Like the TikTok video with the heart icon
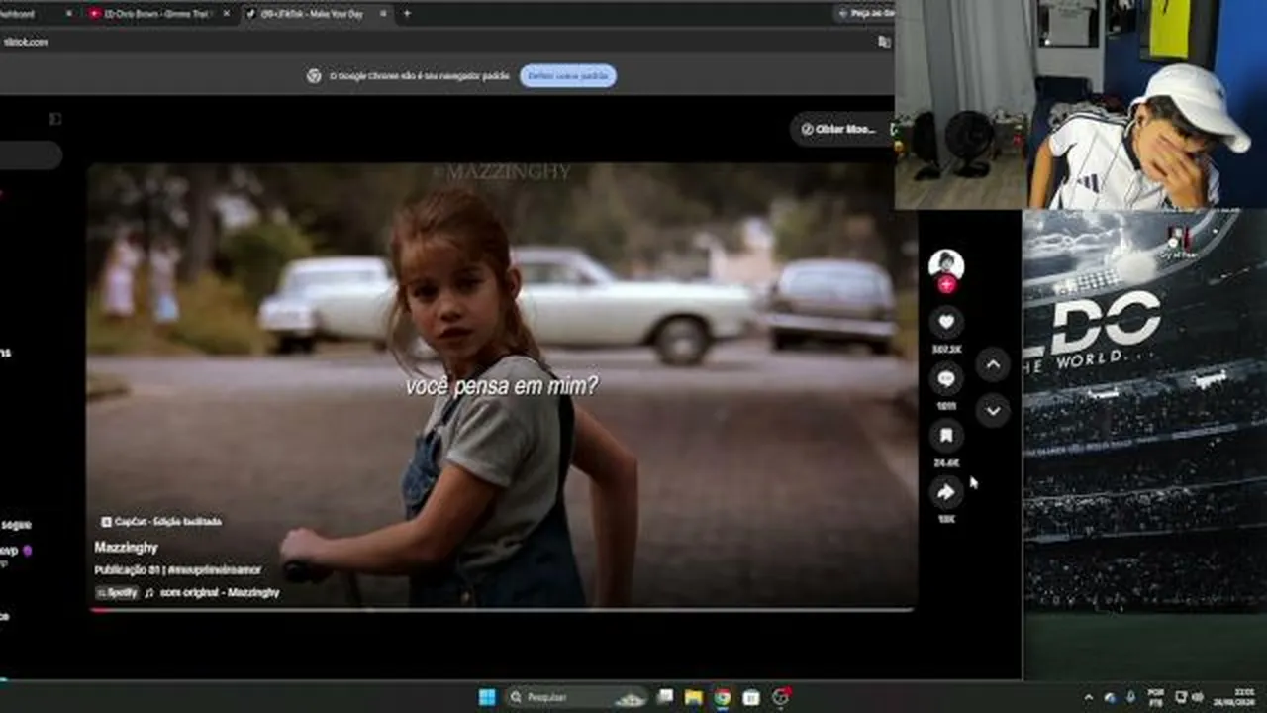The height and width of the screenshot is (713, 1267). [946, 322]
